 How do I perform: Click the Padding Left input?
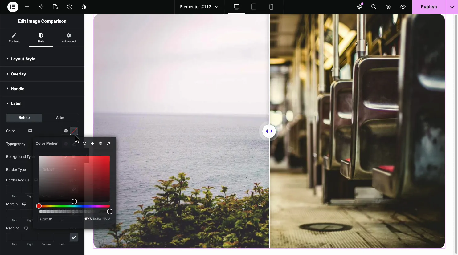(62, 237)
